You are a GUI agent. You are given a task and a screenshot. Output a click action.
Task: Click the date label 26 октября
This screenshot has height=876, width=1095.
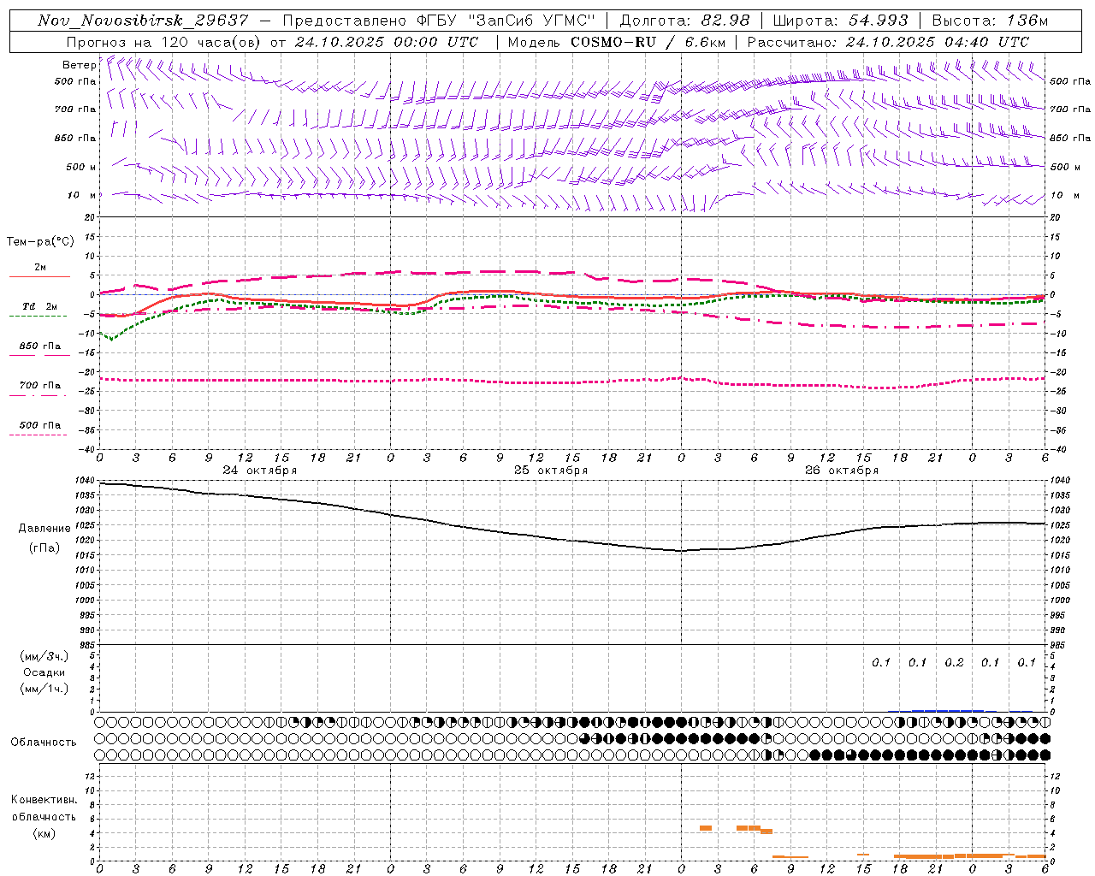[842, 471]
